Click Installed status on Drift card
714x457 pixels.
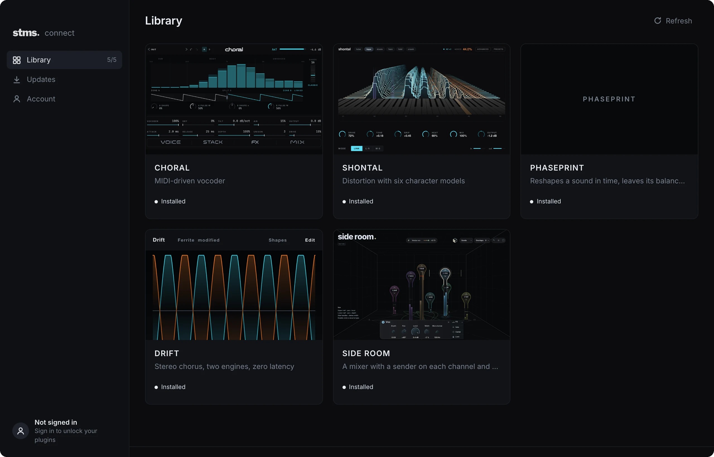point(170,387)
